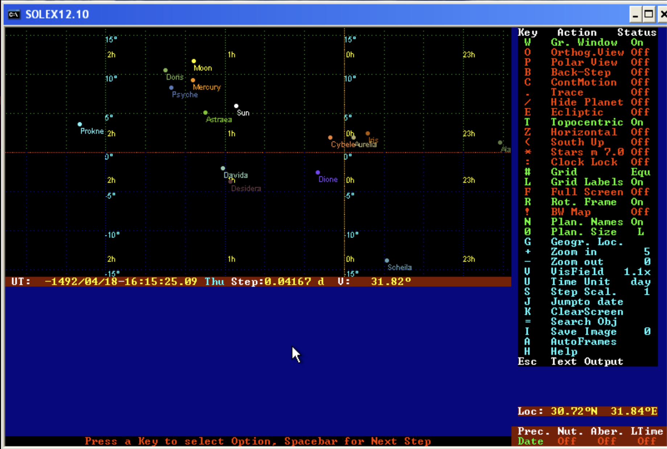Toggle the Trace option
The image size is (667, 449).
587,92
